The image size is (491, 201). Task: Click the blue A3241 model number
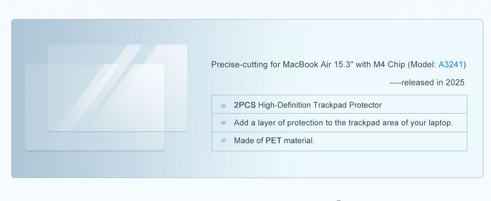[451, 65]
